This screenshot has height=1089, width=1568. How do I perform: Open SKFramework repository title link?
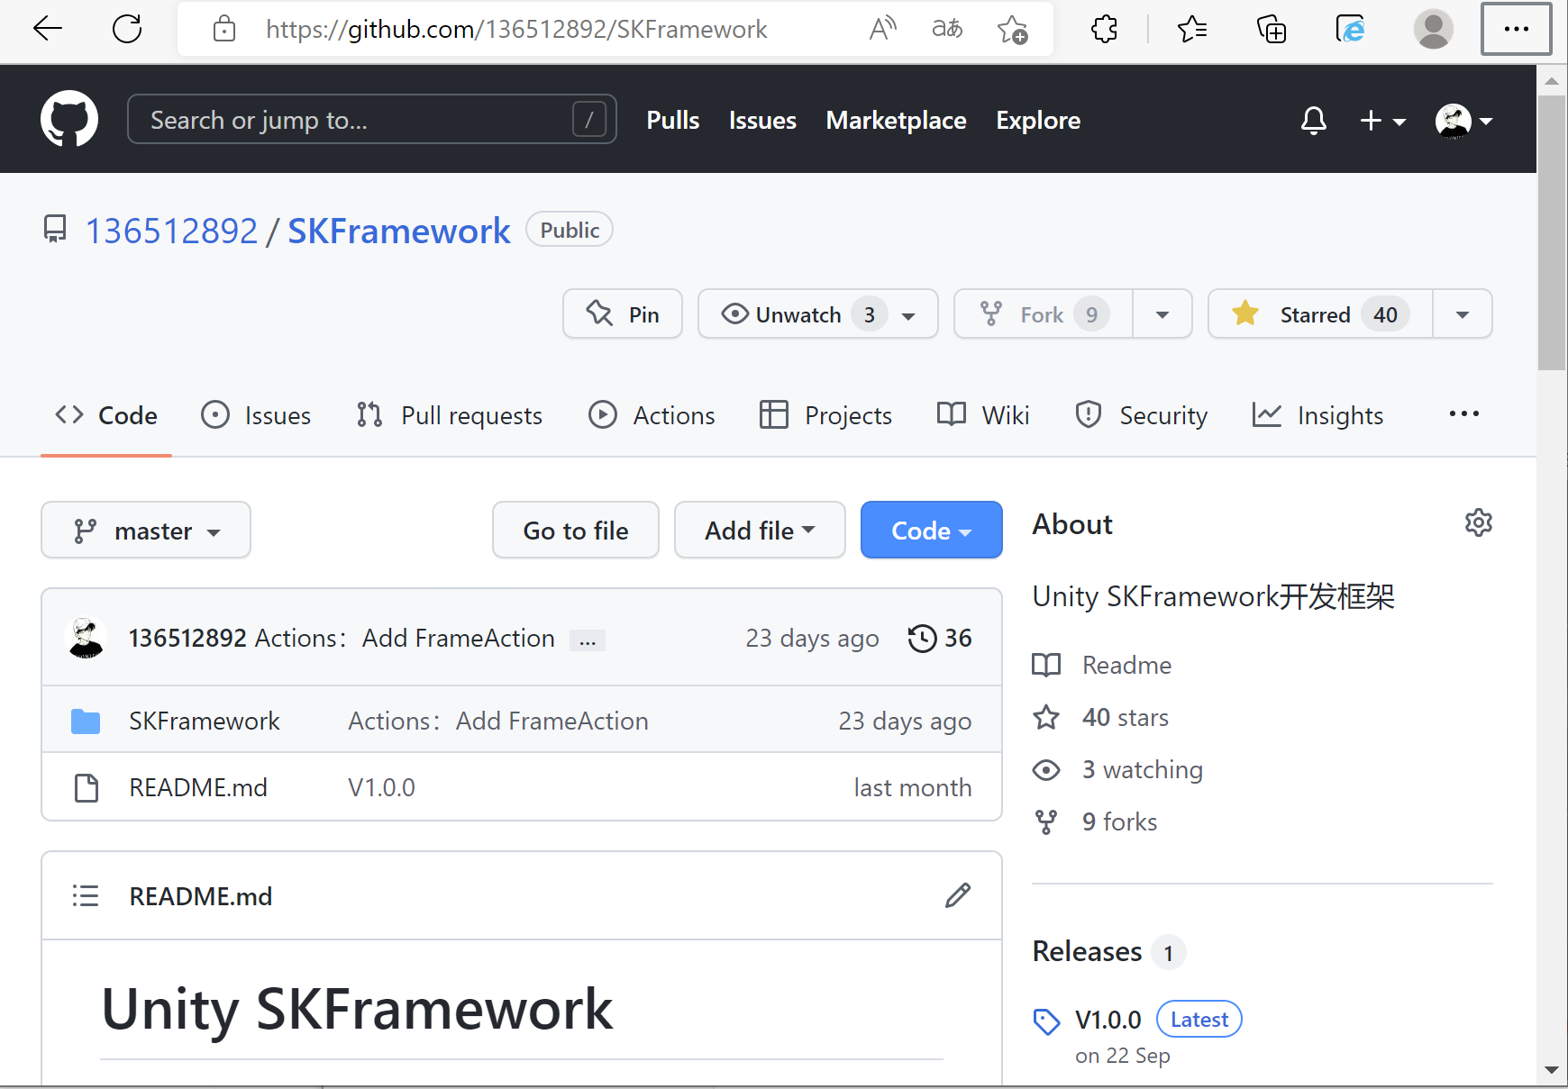(x=399, y=231)
